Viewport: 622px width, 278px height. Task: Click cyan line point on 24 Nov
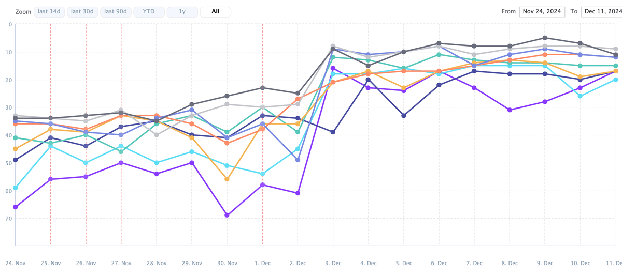coord(16,188)
